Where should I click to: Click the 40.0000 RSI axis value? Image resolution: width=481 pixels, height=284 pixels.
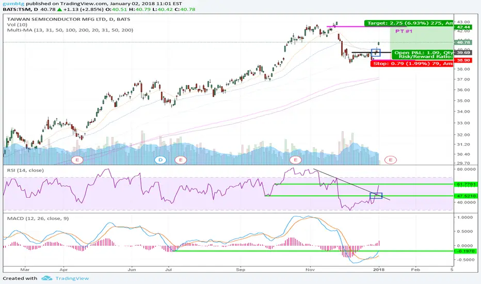click(x=466, y=202)
